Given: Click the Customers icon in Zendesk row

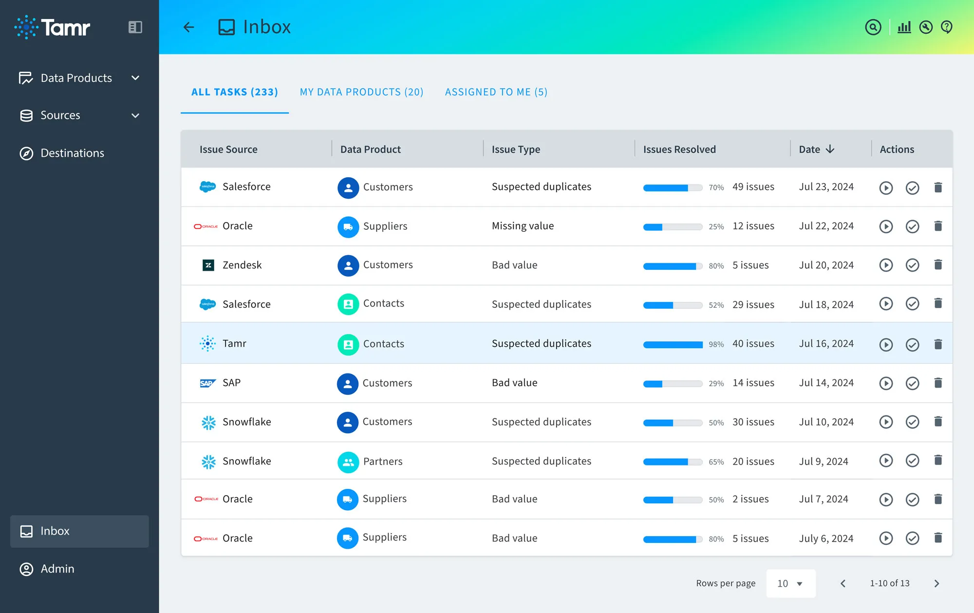Looking at the screenshot, I should tap(348, 265).
